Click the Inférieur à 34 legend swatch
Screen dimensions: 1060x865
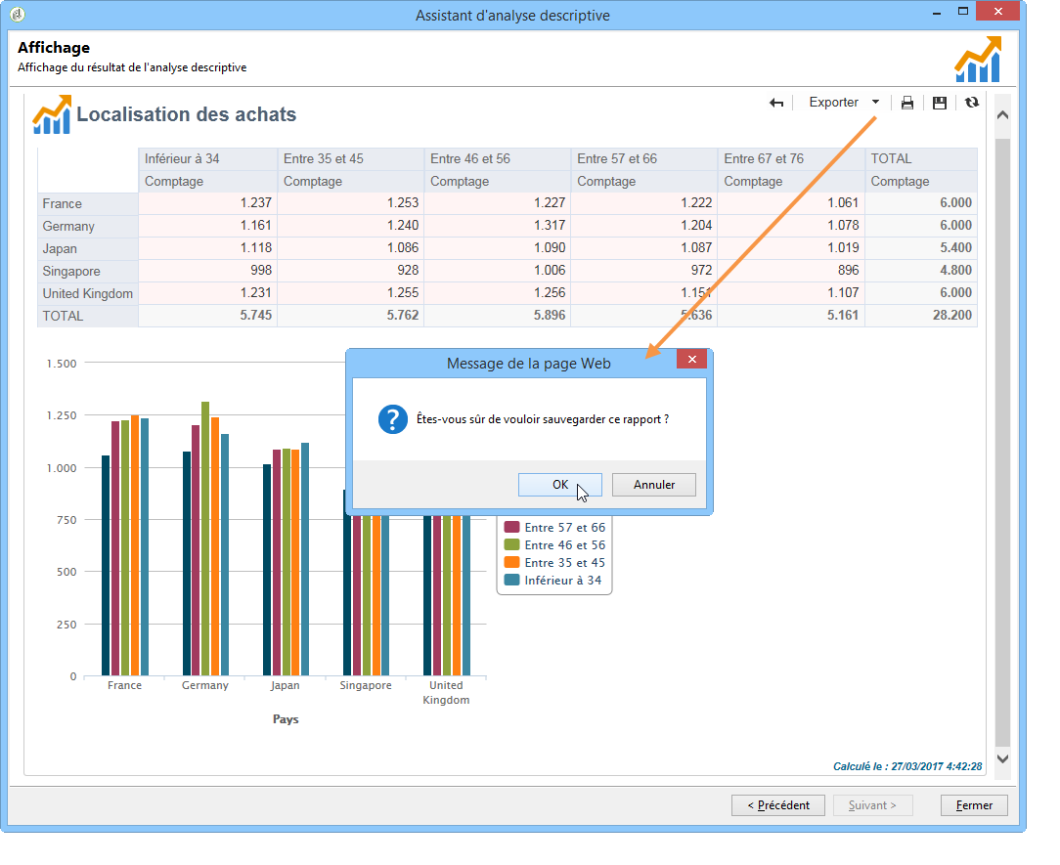(x=511, y=581)
